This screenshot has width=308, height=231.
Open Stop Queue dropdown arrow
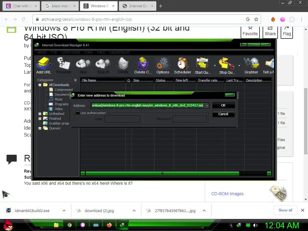239,66
